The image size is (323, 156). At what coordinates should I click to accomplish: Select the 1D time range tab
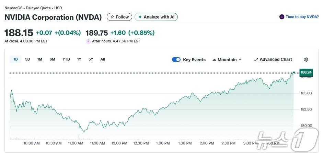[15, 59]
